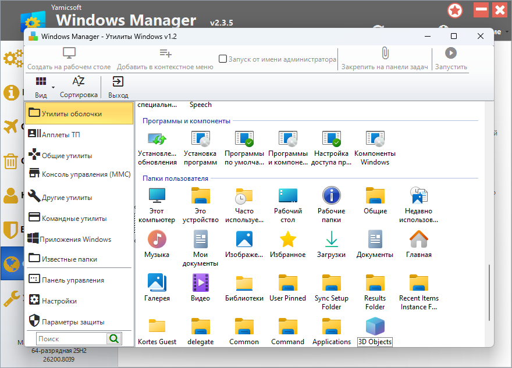Click the green search magnifier button

114,338
